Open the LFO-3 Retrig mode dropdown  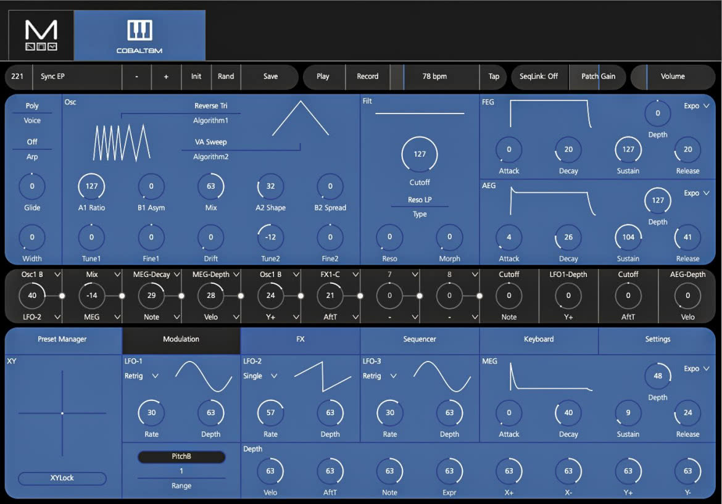point(380,376)
